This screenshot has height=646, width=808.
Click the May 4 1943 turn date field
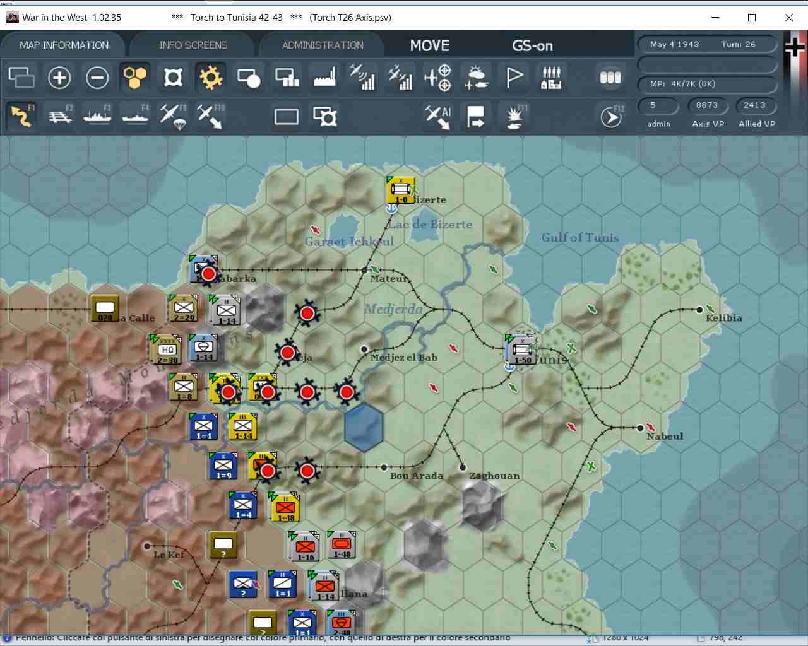(706, 44)
